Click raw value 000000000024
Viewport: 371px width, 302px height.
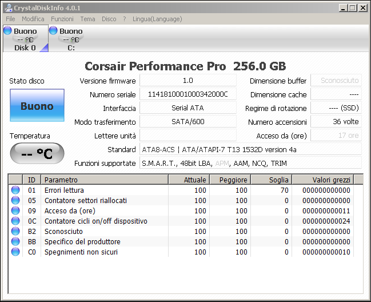point(326,221)
